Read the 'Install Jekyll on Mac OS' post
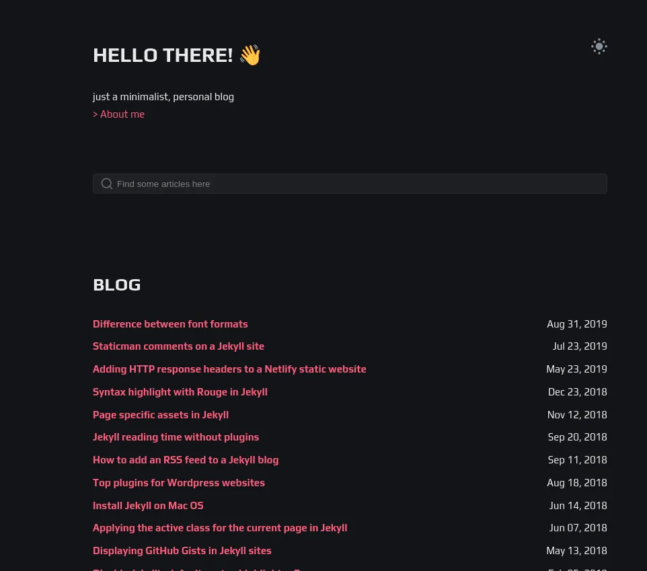This screenshot has width=647, height=571. pyautogui.click(x=148, y=506)
